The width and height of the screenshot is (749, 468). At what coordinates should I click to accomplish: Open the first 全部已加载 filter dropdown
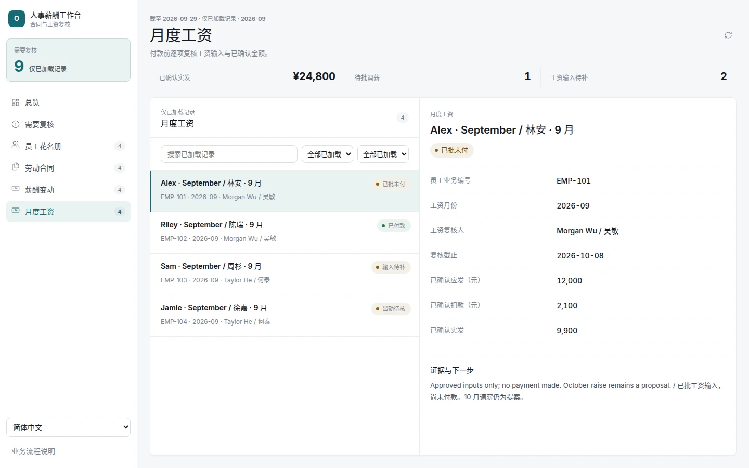[x=328, y=154]
